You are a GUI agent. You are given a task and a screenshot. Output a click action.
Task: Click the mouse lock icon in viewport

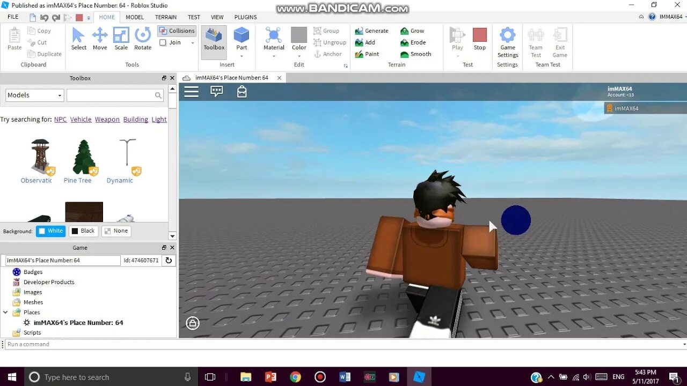[193, 323]
